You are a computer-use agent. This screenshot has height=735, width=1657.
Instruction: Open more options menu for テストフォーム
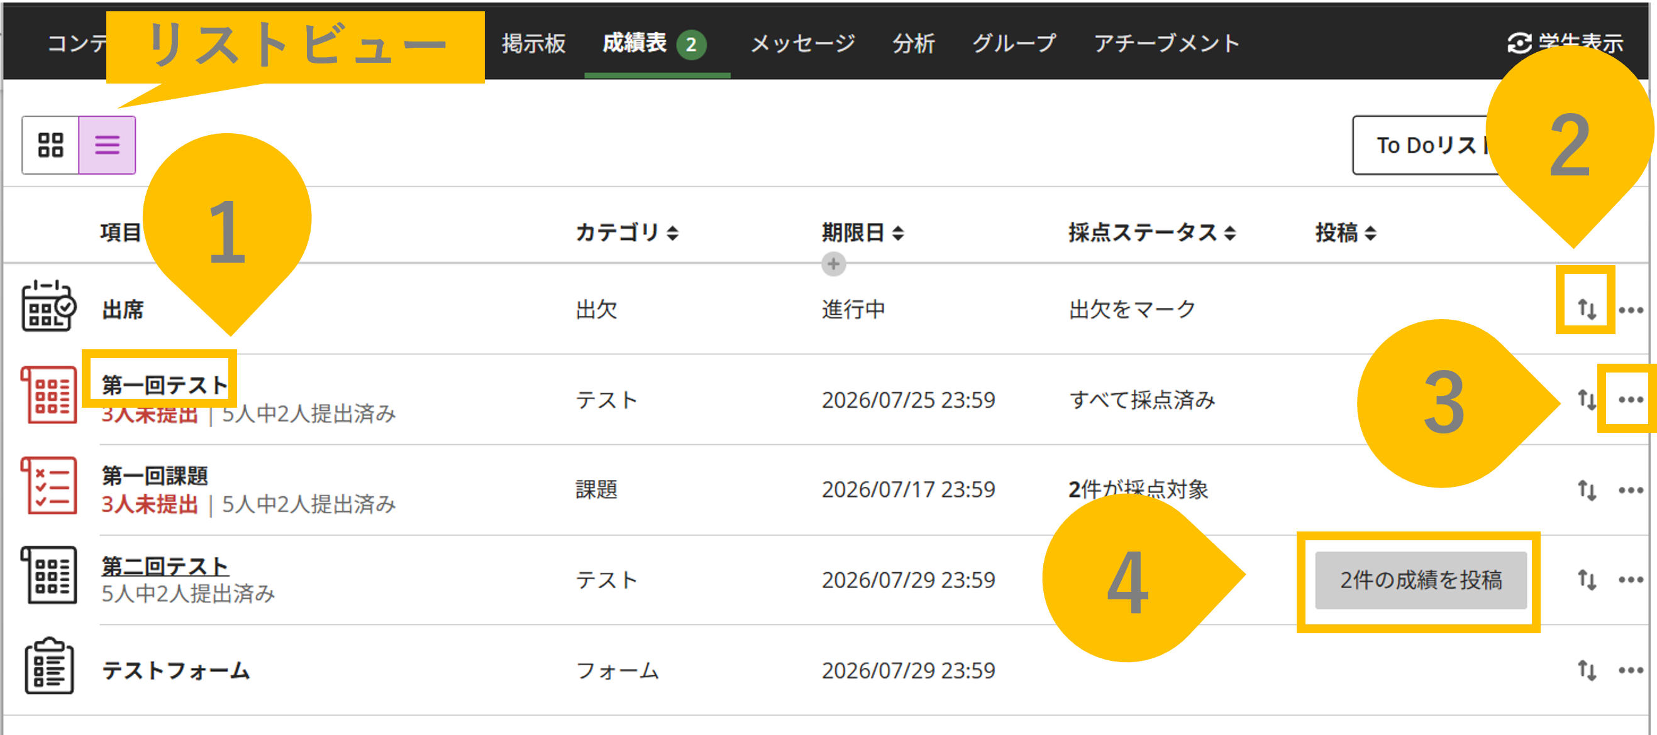coord(1631,670)
